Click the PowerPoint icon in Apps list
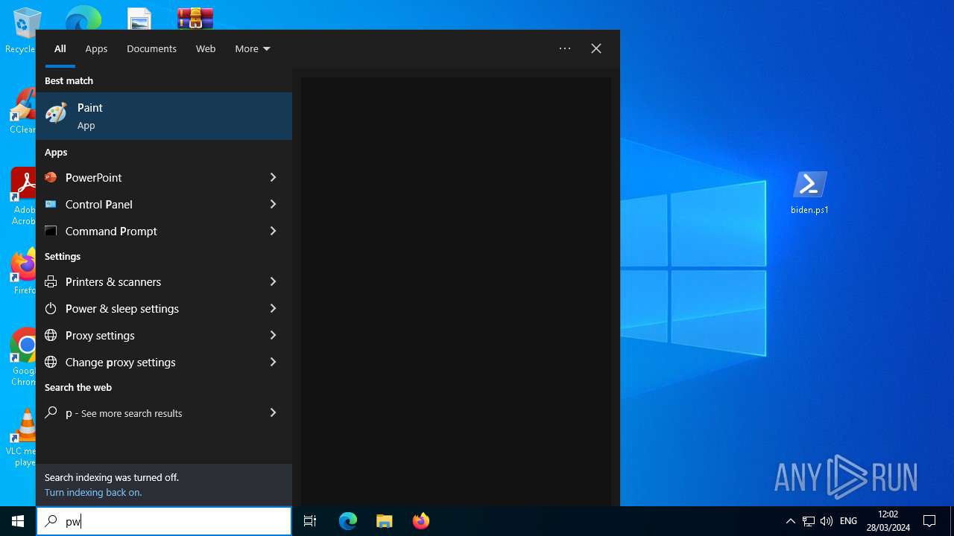The height and width of the screenshot is (536, 954). [x=51, y=177]
